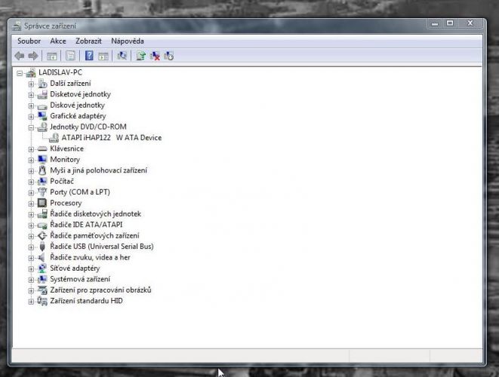Click the Myši mouse device icon
499x377 pixels.
[x=42, y=170]
